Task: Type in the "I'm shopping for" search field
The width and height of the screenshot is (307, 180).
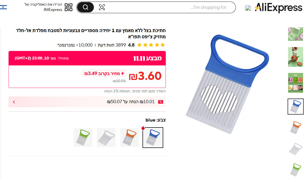Action: (x=168, y=7)
